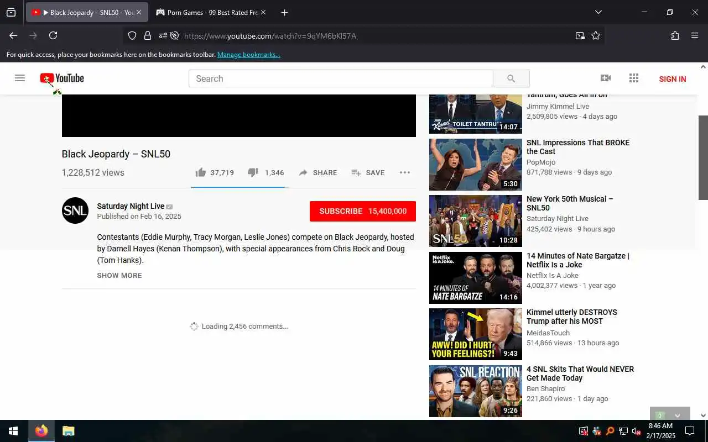Screen dimensions: 708x442
Task: Open the Windows Start menu
Action: point(13,431)
